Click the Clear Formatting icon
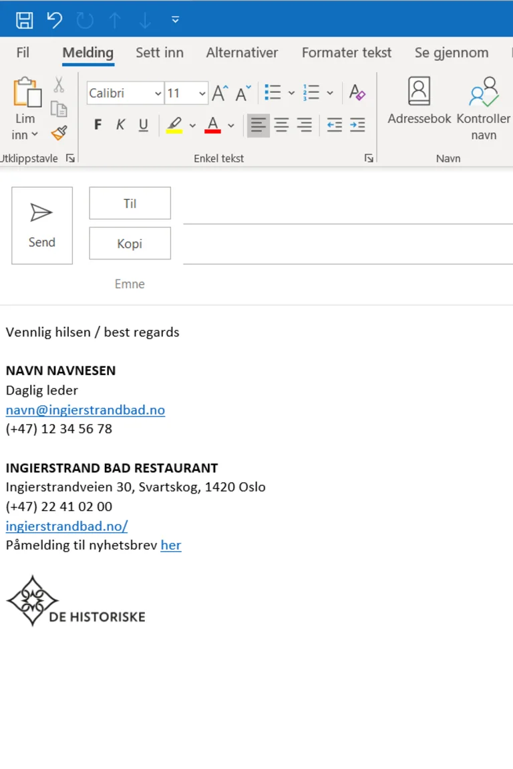 point(357,93)
